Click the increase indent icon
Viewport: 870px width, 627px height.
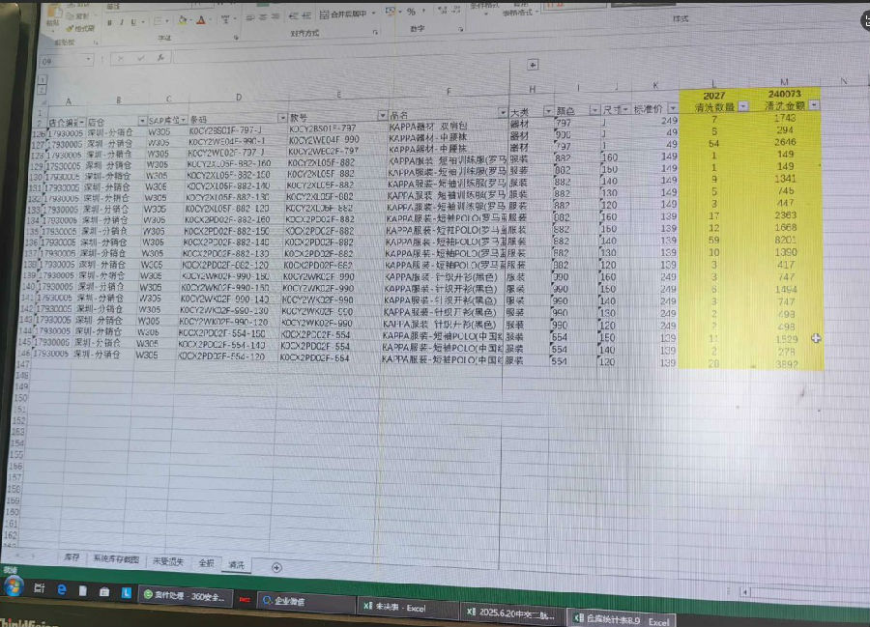(x=305, y=15)
